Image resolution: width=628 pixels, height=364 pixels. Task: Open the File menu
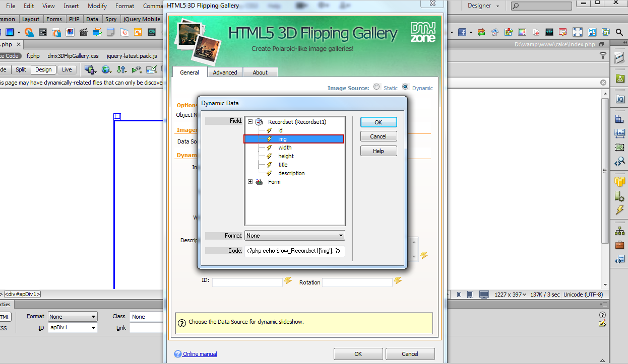(x=10, y=6)
